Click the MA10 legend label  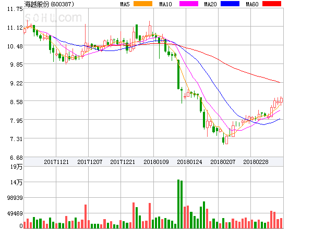point(165,4)
